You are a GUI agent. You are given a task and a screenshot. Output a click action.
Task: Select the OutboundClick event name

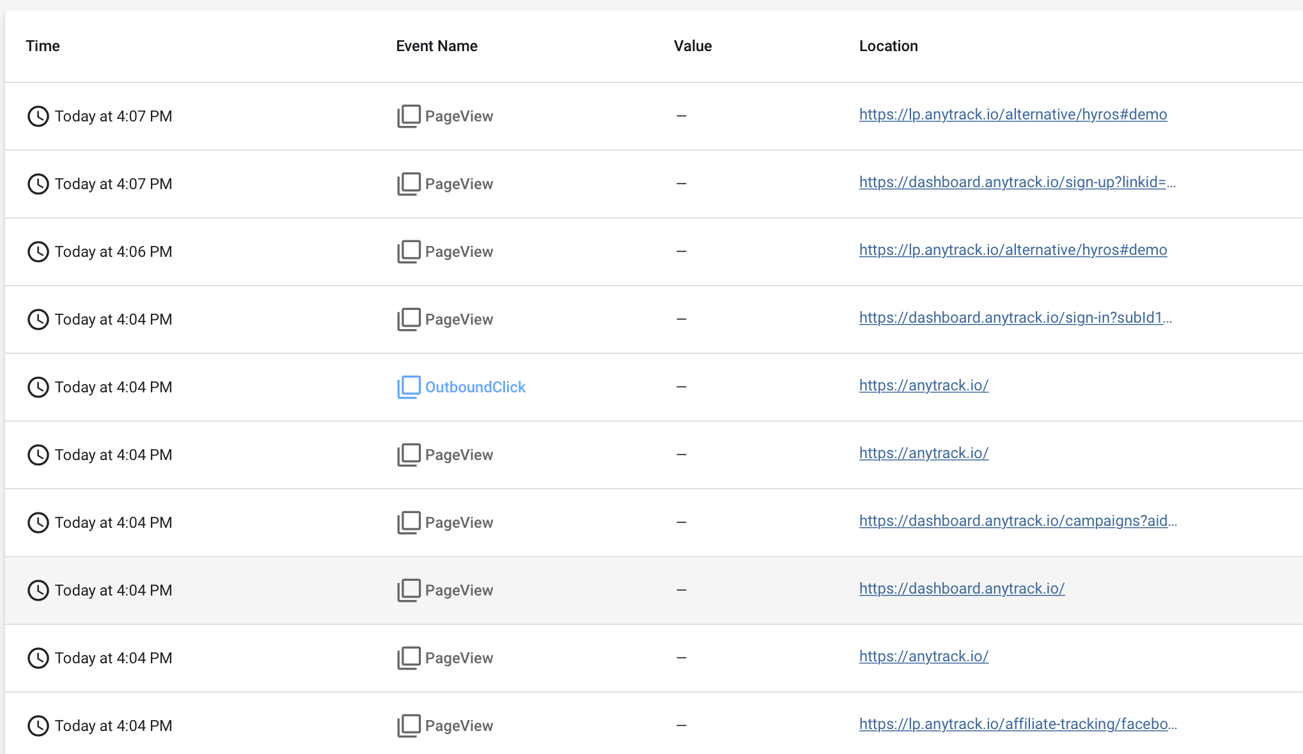(x=475, y=387)
